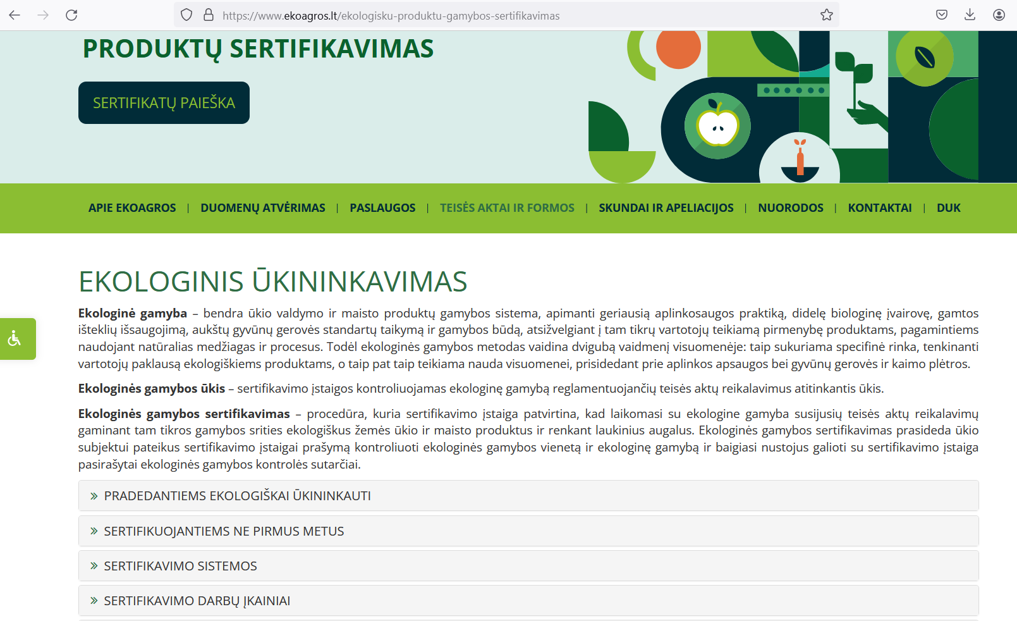Open the Paslaugos menu

click(x=382, y=208)
